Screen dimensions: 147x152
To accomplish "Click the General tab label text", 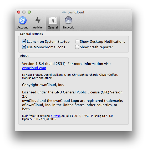I will [x=53, y=27].
